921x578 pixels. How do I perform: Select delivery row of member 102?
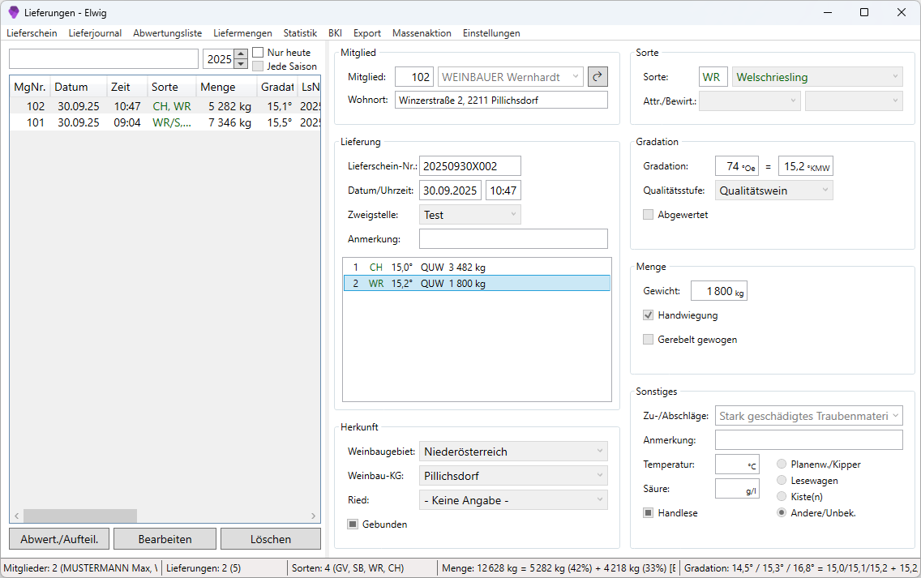coord(165,105)
